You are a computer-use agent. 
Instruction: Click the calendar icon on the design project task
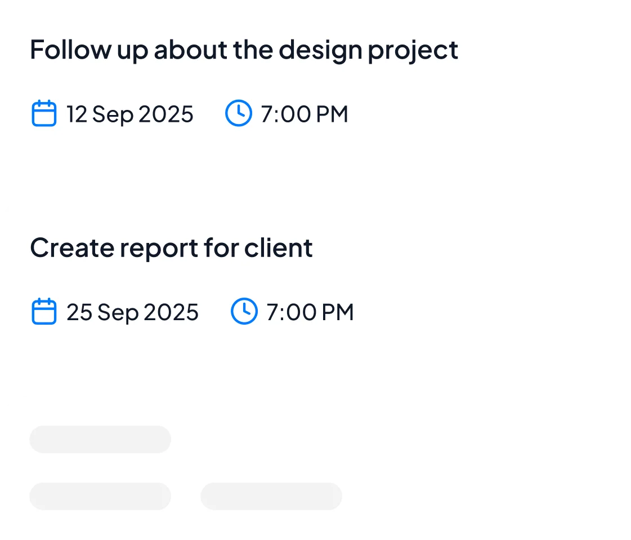click(x=43, y=114)
